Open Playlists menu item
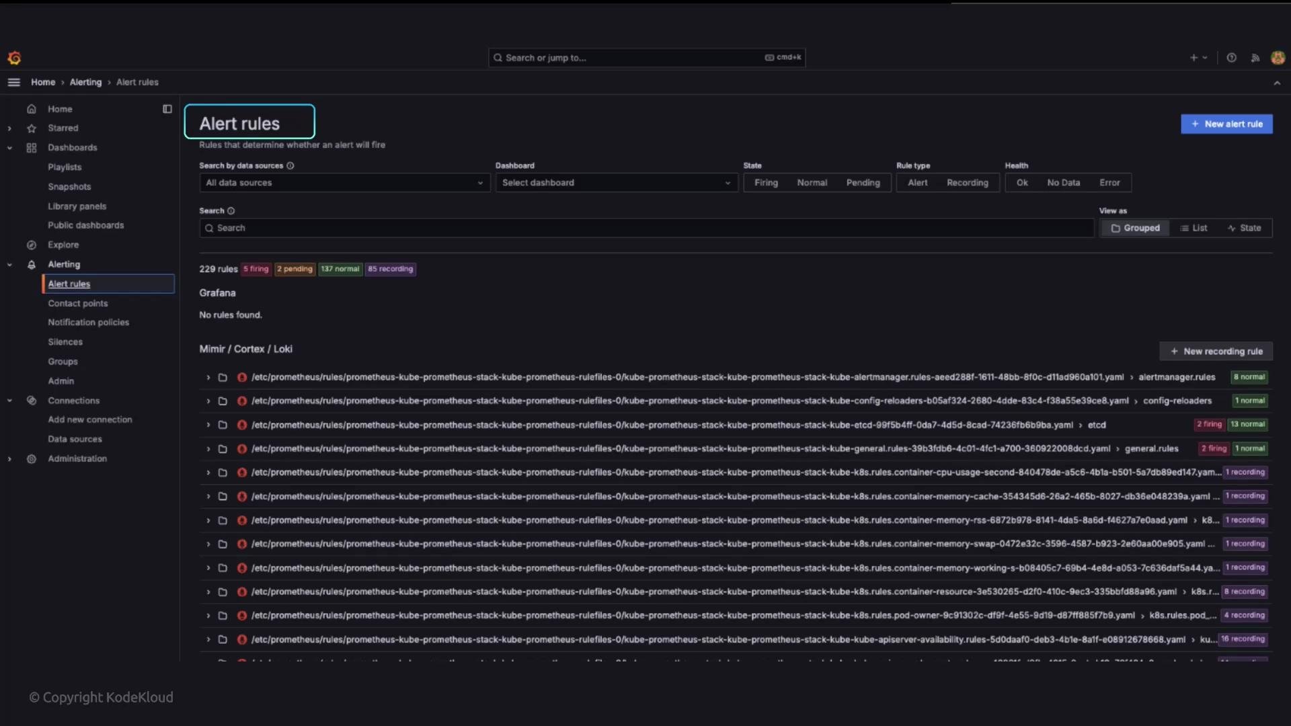This screenshot has height=726, width=1291. coord(65,167)
